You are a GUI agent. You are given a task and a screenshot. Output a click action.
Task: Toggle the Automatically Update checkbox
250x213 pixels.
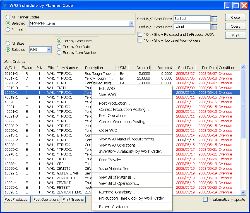(x=205, y=199)
